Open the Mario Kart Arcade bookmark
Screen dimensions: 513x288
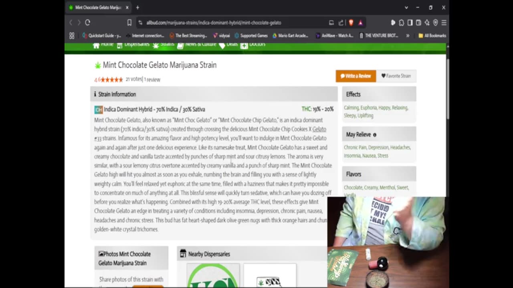pyautogui.click(x=291, y=36)
